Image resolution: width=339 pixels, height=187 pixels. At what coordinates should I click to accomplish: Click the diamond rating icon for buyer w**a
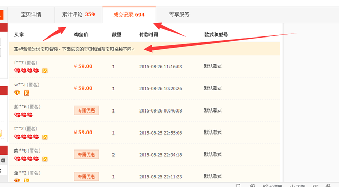point(17,93)
